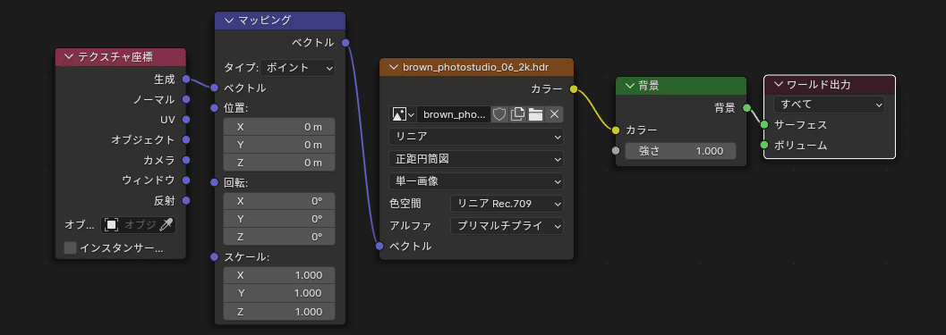The width and height of the screenshot is (946, 335).
Task: Open the リニア interpolation dropdown
Action: pyautogui.click(x=477, y=137)
